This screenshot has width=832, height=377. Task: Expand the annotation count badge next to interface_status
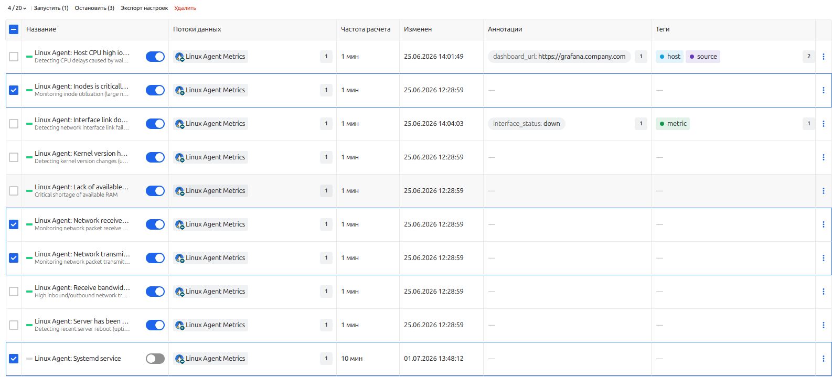[x=641, y=124]
